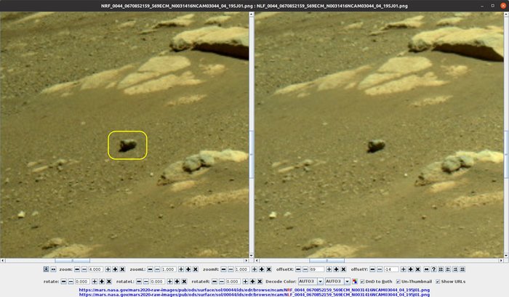Click thin plus button for offsetX
509x297 pixels.
tap(329, 269)
